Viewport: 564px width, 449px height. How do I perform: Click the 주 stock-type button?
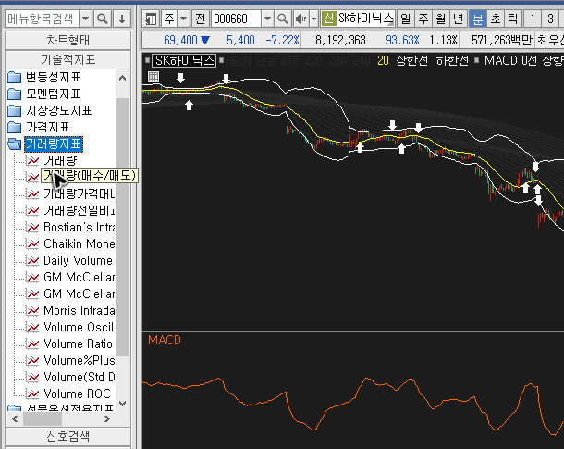click(x=169, y=19)
